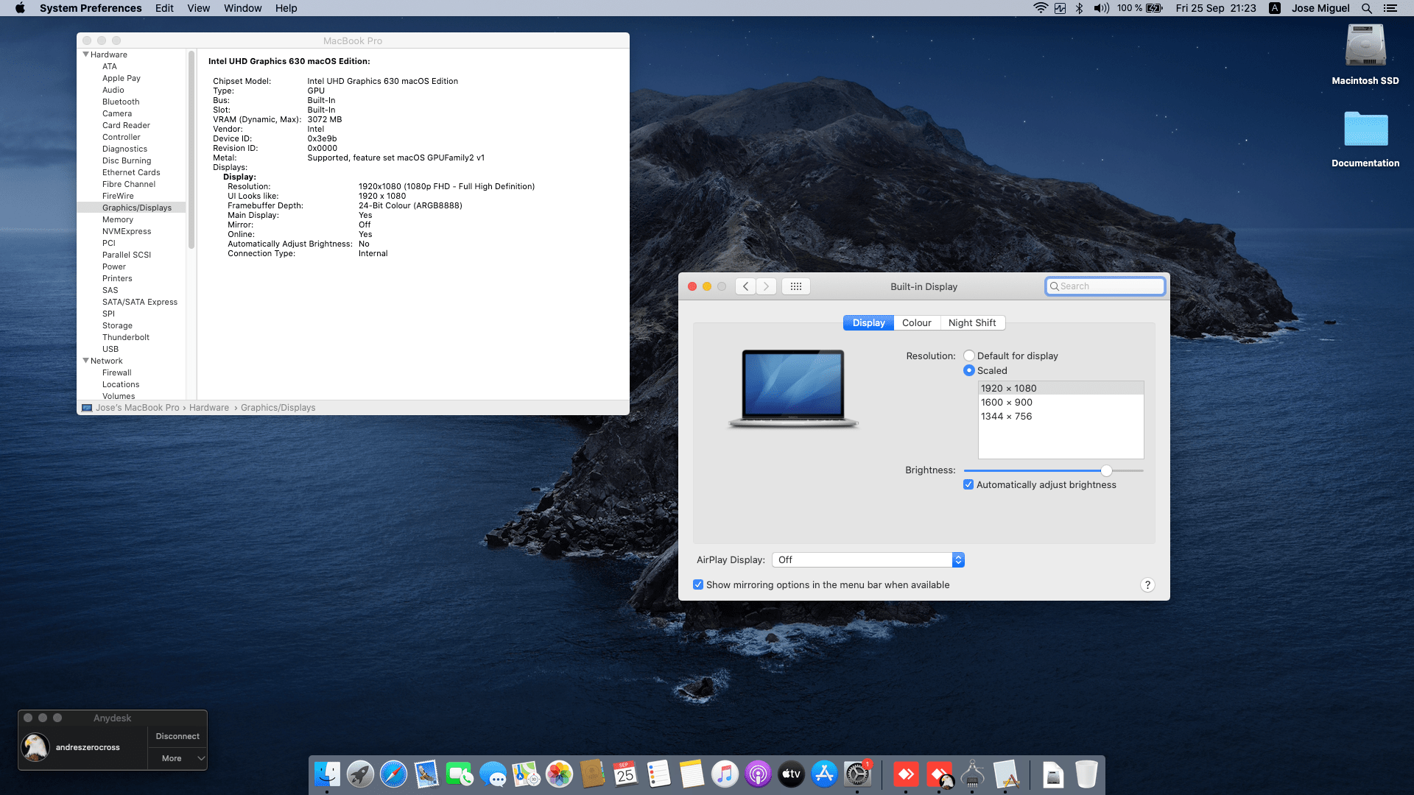
Task: Open the volume control in the menu bar
Action: tap(1101, 8)
